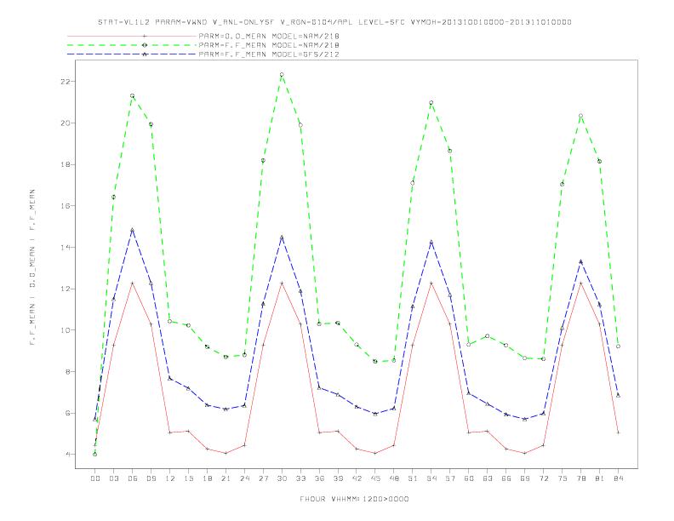Click x-axis tick label 36
The width and height of the screenshot is (674, 521).
[x=319, y=478]
